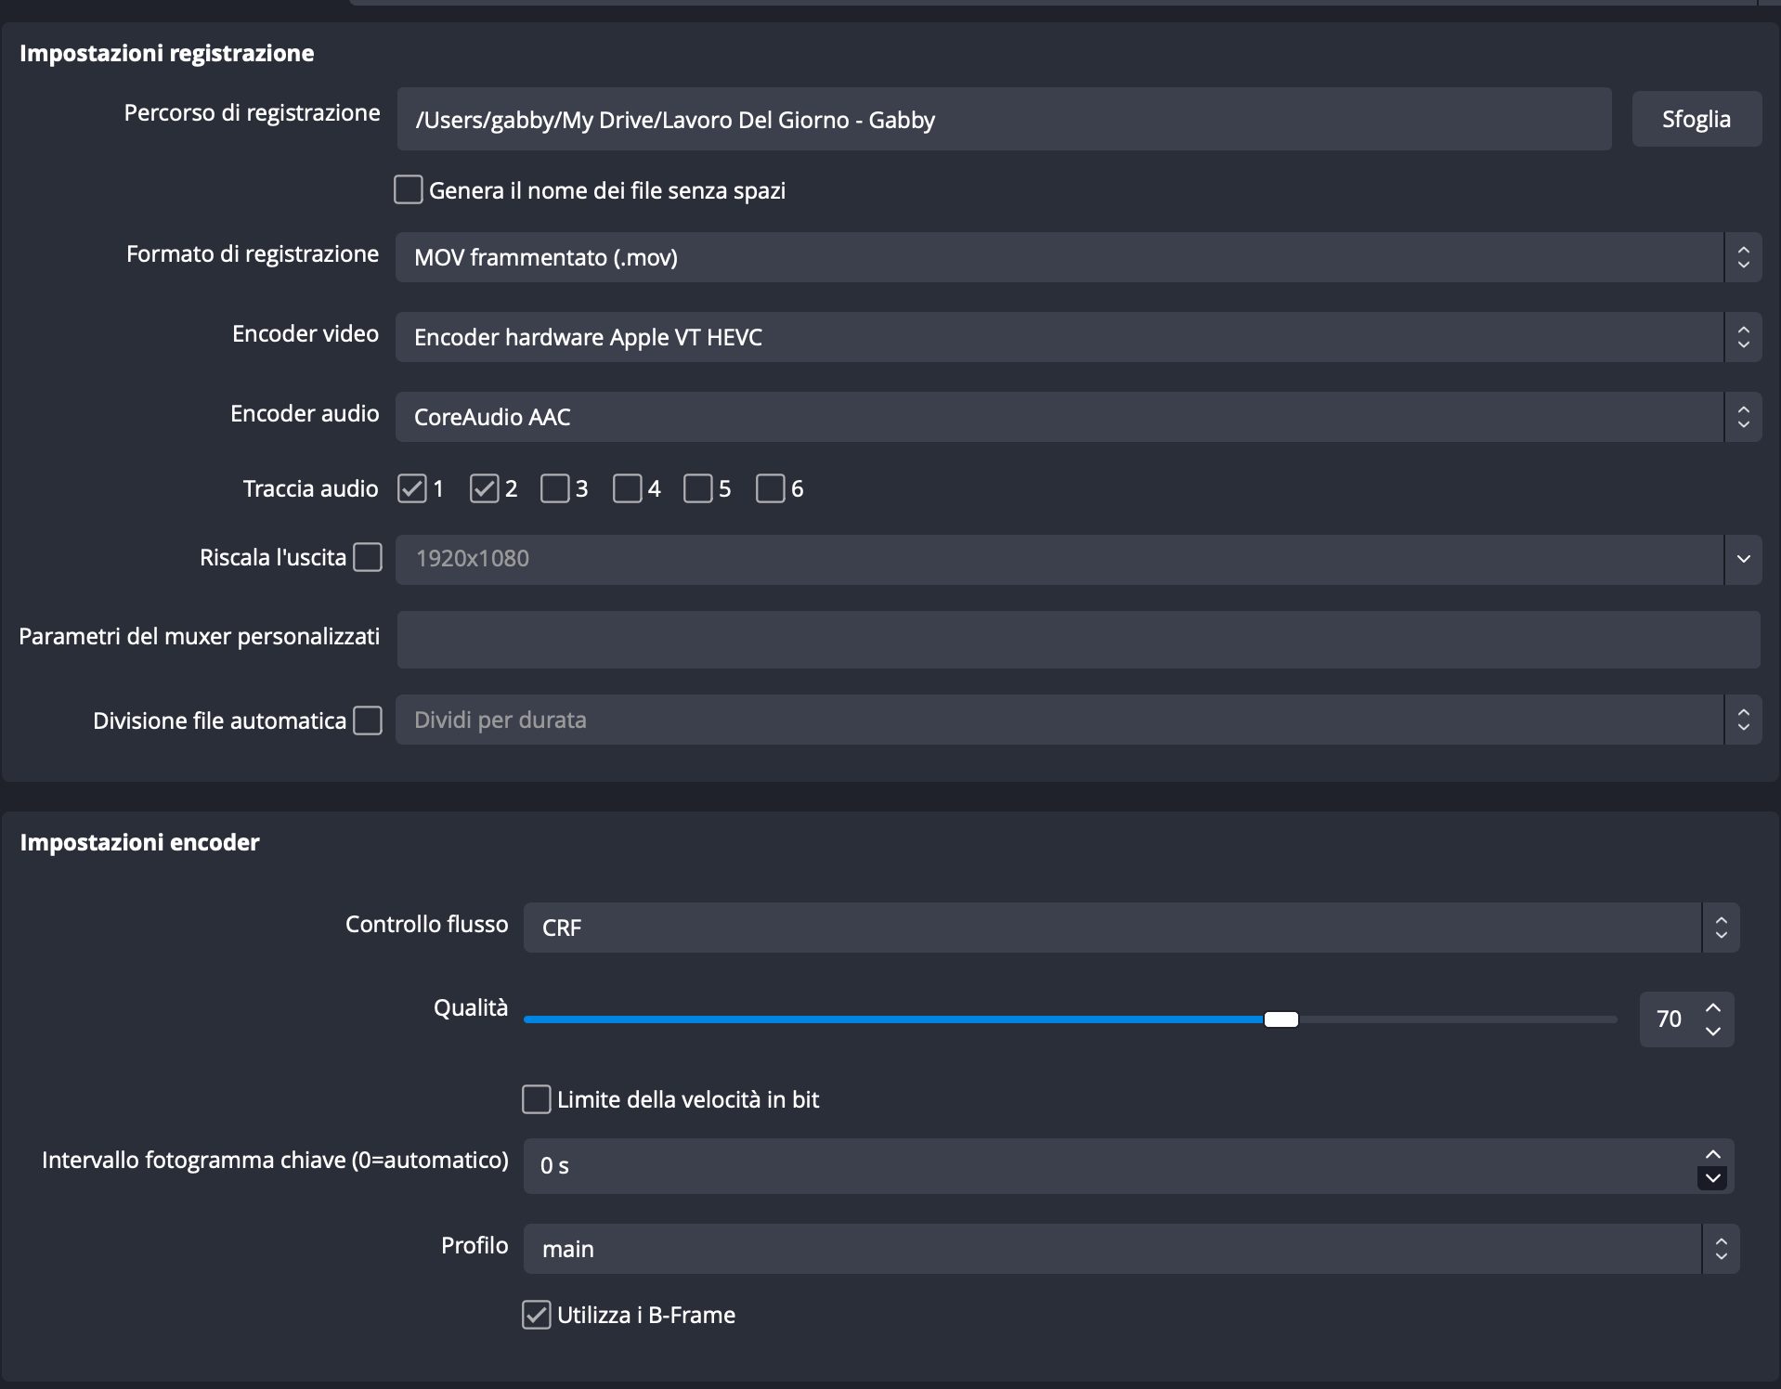Image resolution: width=1781 pixels, height=1389 pixels.
Task: Click the 1920x1080 resolution dropdown arrow
Action: [1743, 559]
